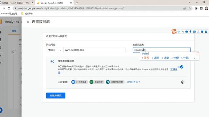The image size is (209, 117).
Task: Share this page icon in address bar
Action: pos(185,8)
